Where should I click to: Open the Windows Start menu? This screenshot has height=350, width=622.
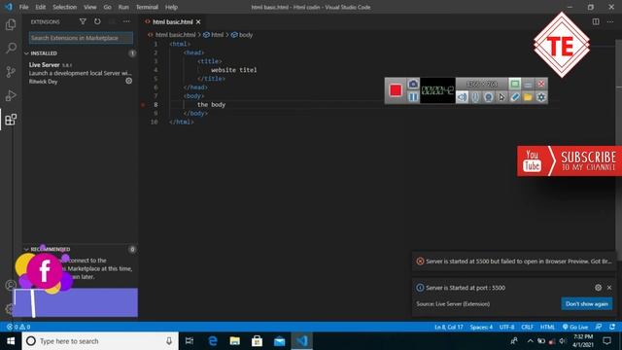tap(11, 341)
